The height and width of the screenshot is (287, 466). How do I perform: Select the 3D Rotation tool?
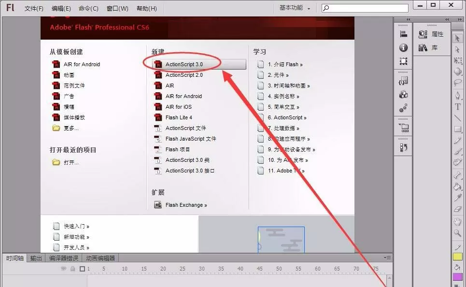[x=458, y=72]
